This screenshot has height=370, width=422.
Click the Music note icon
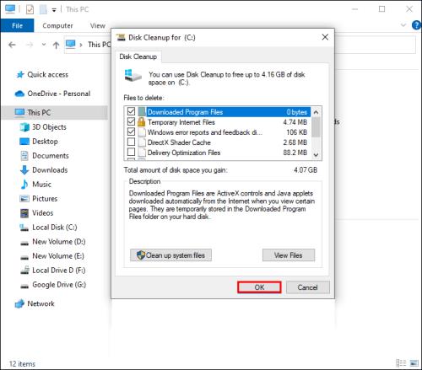click(x=24, y=185)
